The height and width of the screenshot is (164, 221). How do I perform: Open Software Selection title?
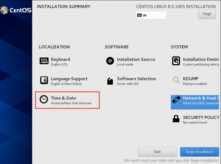coord(137,79)
